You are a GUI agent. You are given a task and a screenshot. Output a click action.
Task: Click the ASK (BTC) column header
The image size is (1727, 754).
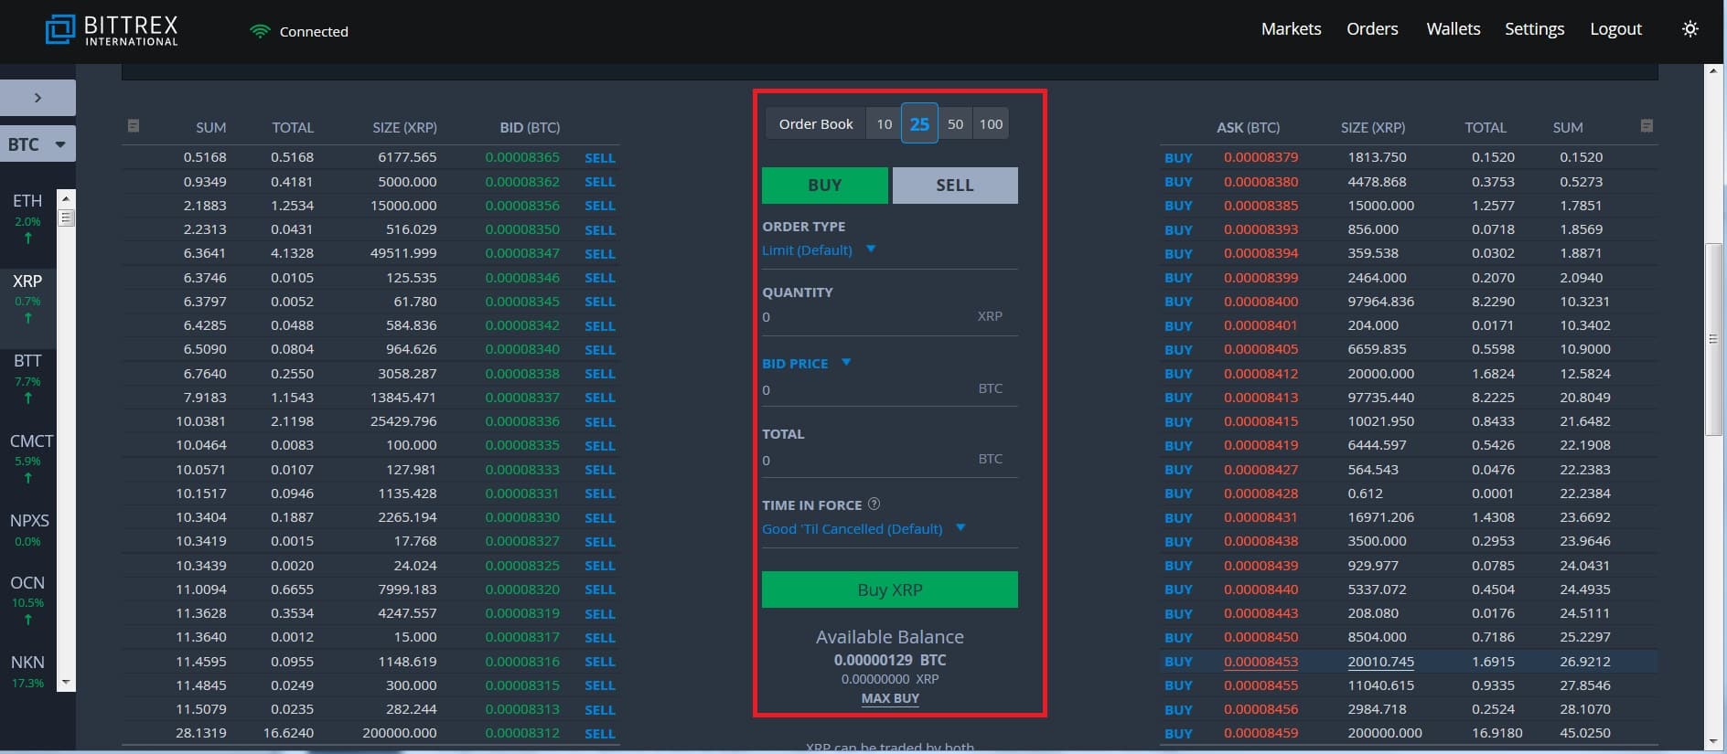tap(1248, 127)
